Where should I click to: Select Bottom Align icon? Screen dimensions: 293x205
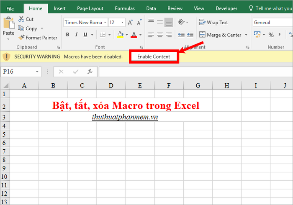[169, 23]
